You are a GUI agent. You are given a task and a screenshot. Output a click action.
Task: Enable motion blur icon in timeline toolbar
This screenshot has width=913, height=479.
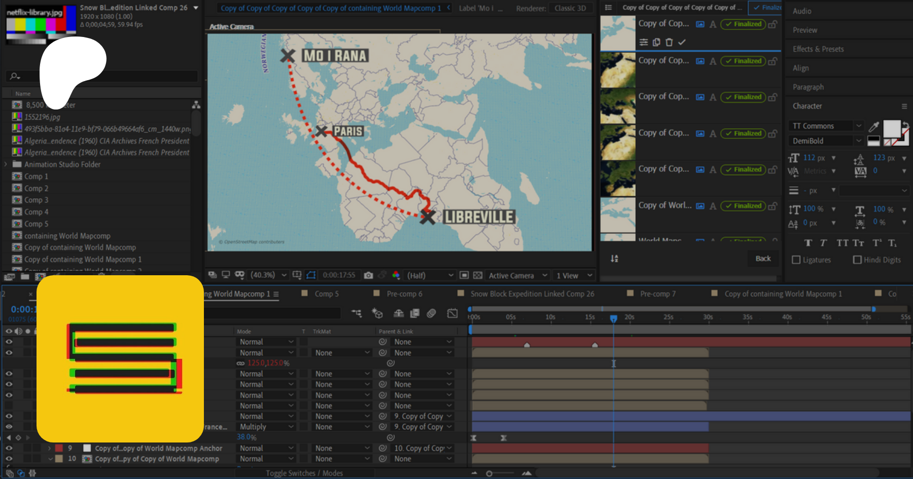pos(431,313)
